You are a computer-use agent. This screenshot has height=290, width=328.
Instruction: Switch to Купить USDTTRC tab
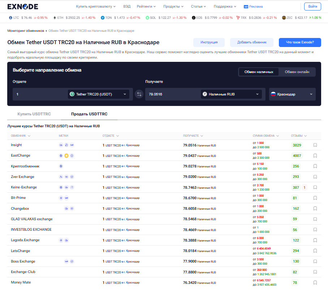point(34,114)
